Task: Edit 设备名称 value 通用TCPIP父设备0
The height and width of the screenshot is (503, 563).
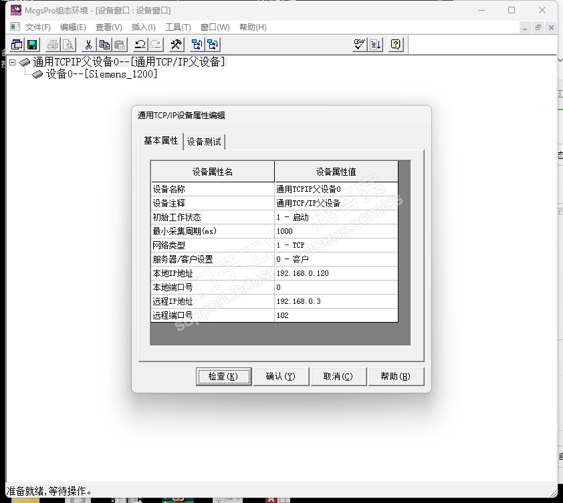Action: coord(336,189)
